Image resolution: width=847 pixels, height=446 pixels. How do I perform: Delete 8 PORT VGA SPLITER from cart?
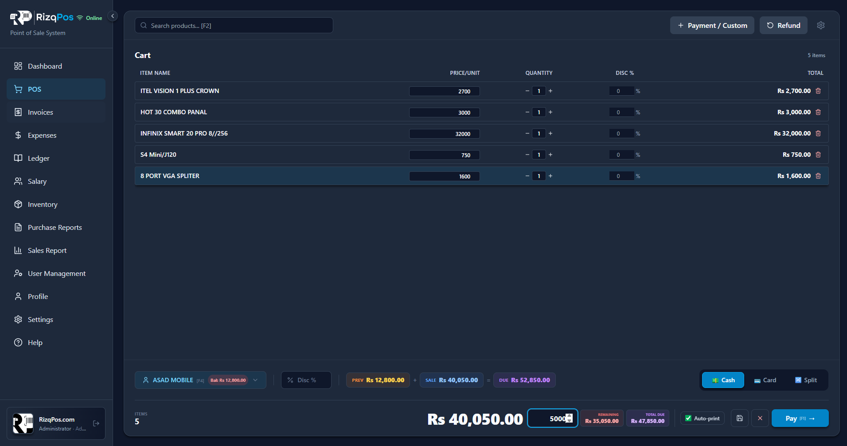(x=818, y=176)
